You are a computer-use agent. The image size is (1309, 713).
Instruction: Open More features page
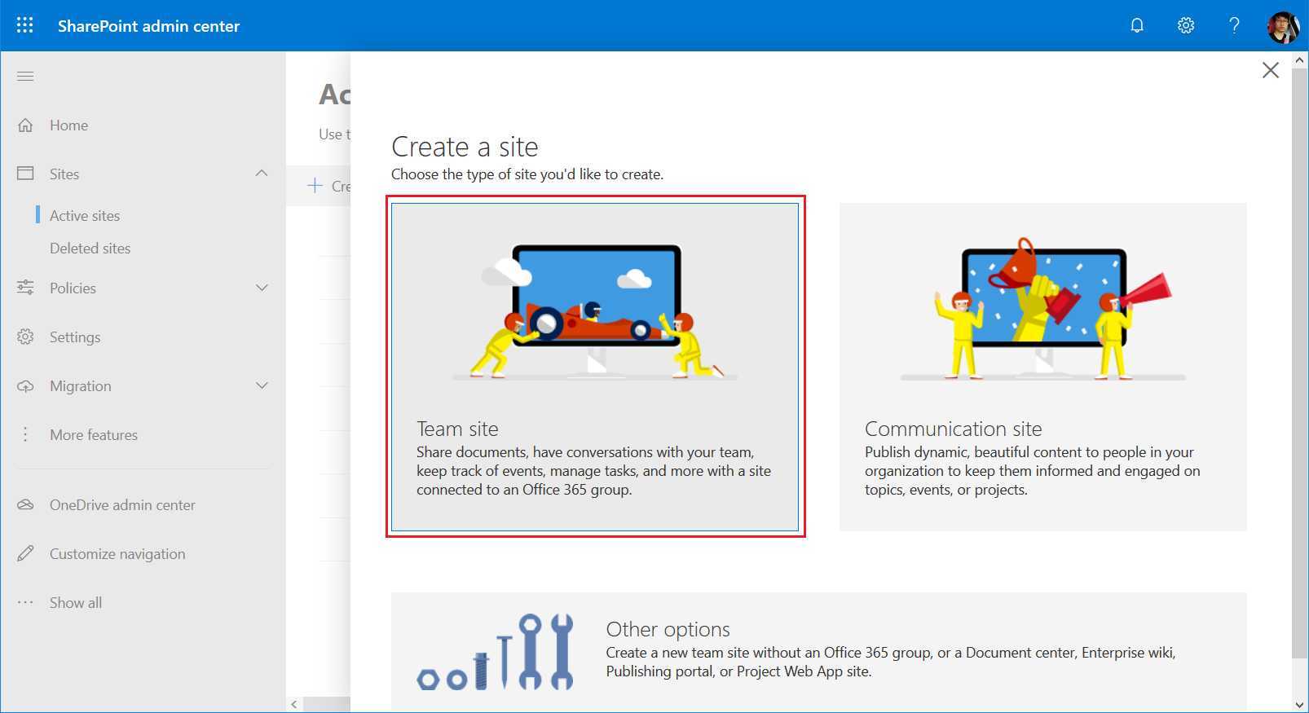[x=94, y=435]
